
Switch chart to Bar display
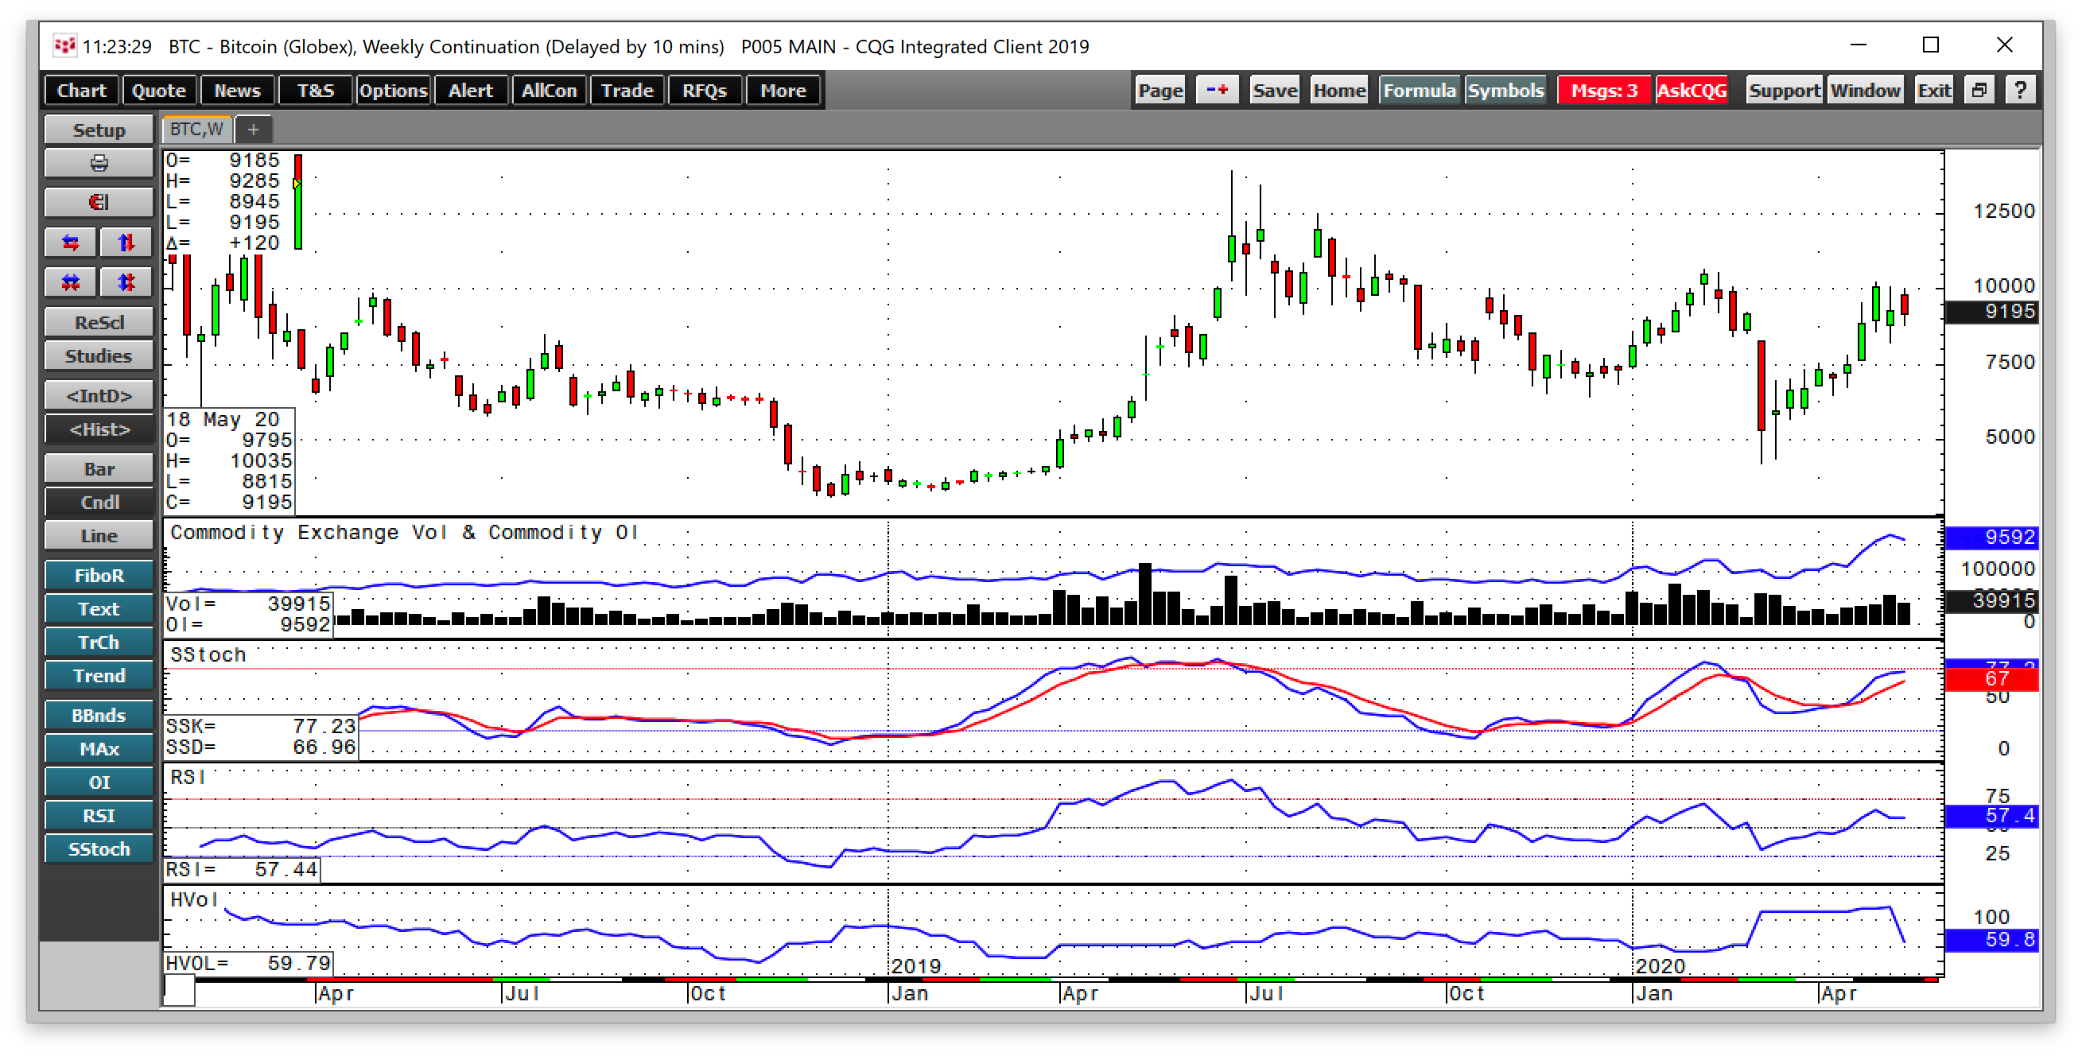pyautogui.click(x=99, y=469)
